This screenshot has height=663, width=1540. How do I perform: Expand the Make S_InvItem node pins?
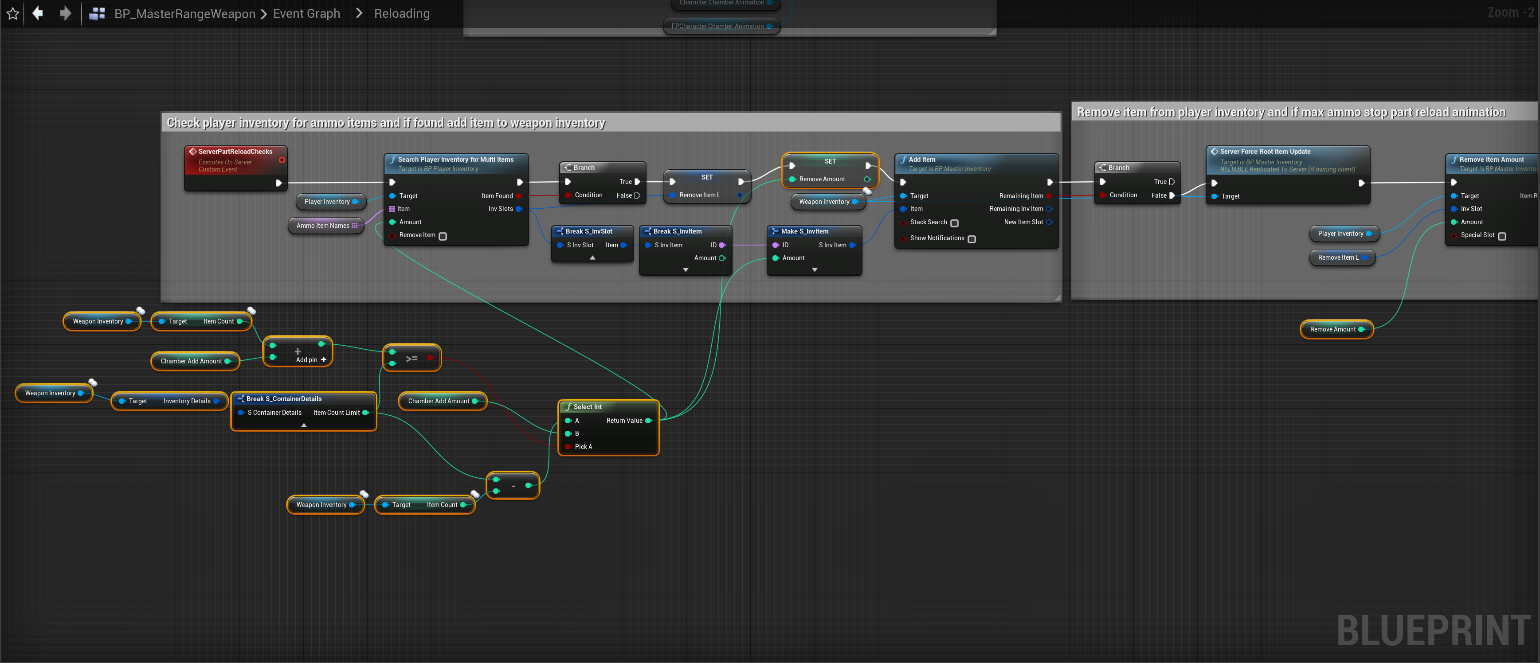click(814, 270)
